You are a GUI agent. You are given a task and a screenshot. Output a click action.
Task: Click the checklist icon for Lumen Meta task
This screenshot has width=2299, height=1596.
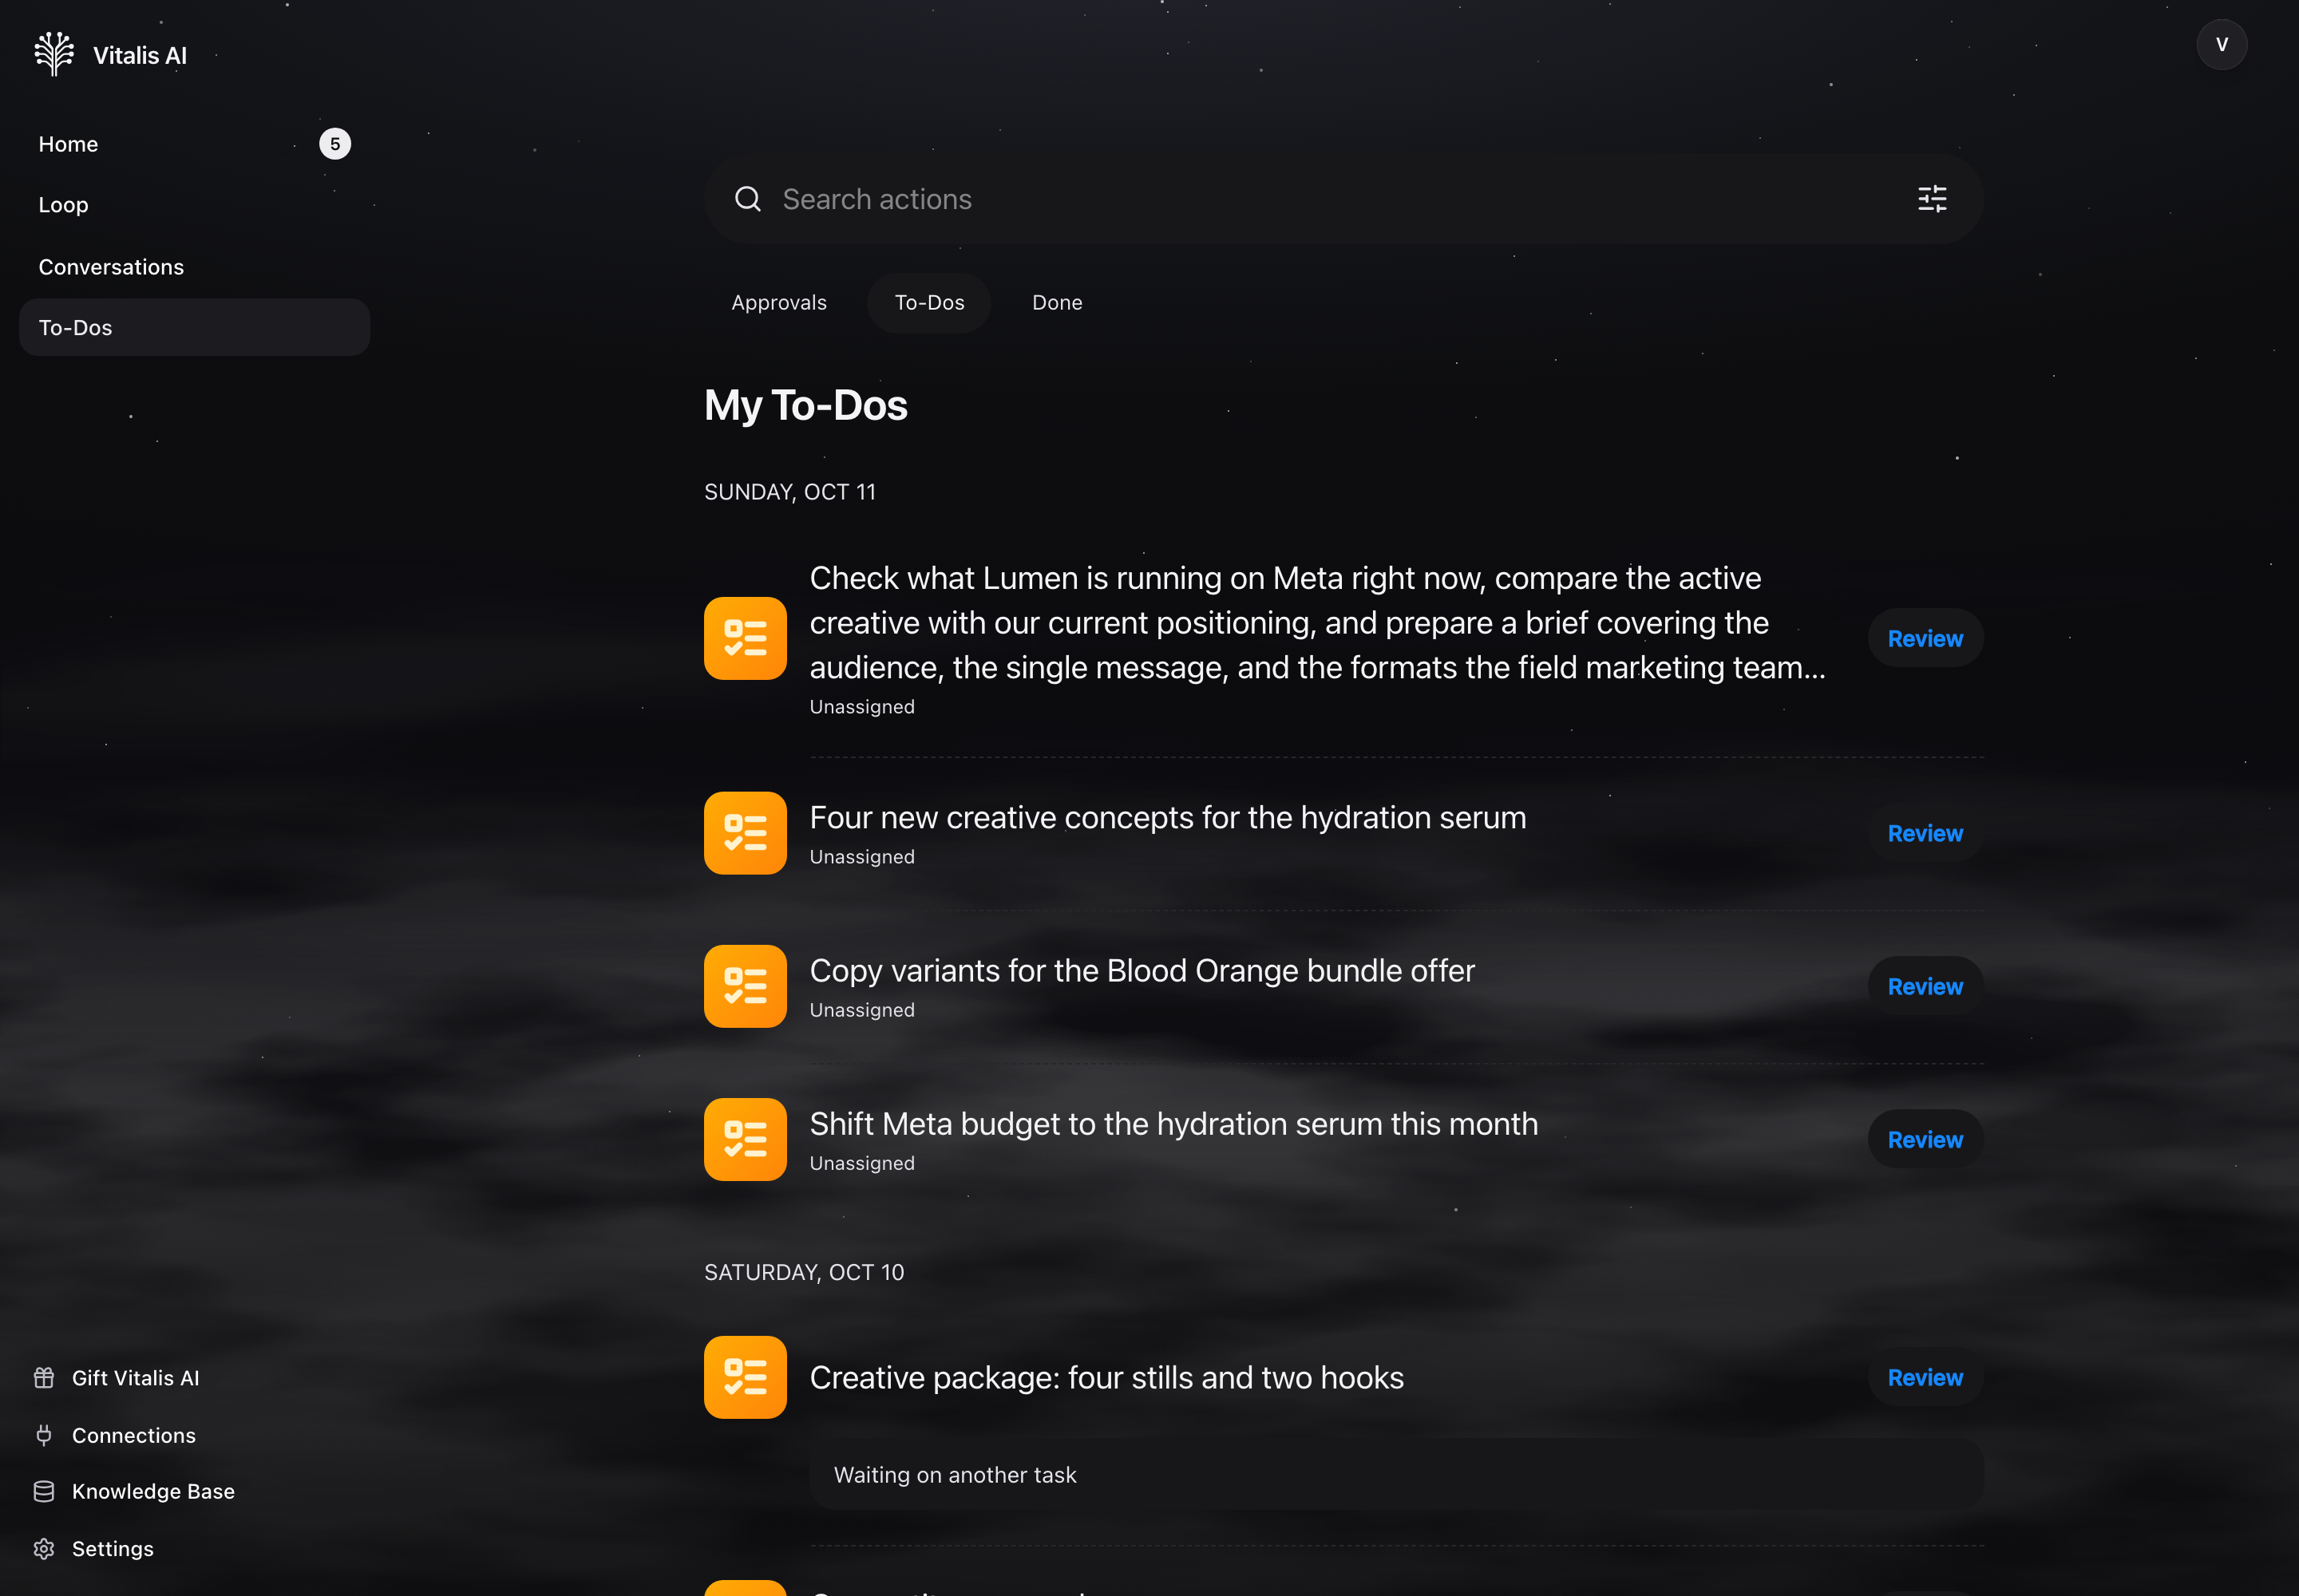pos(746,638)
